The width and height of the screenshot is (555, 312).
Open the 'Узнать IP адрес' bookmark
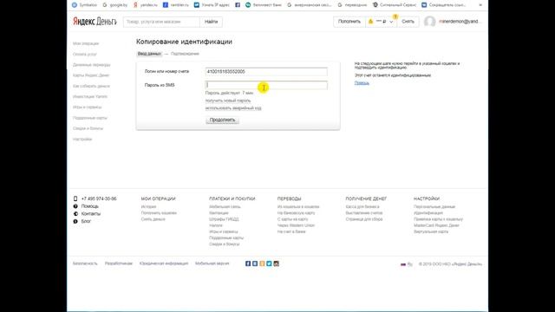point(212,5)
